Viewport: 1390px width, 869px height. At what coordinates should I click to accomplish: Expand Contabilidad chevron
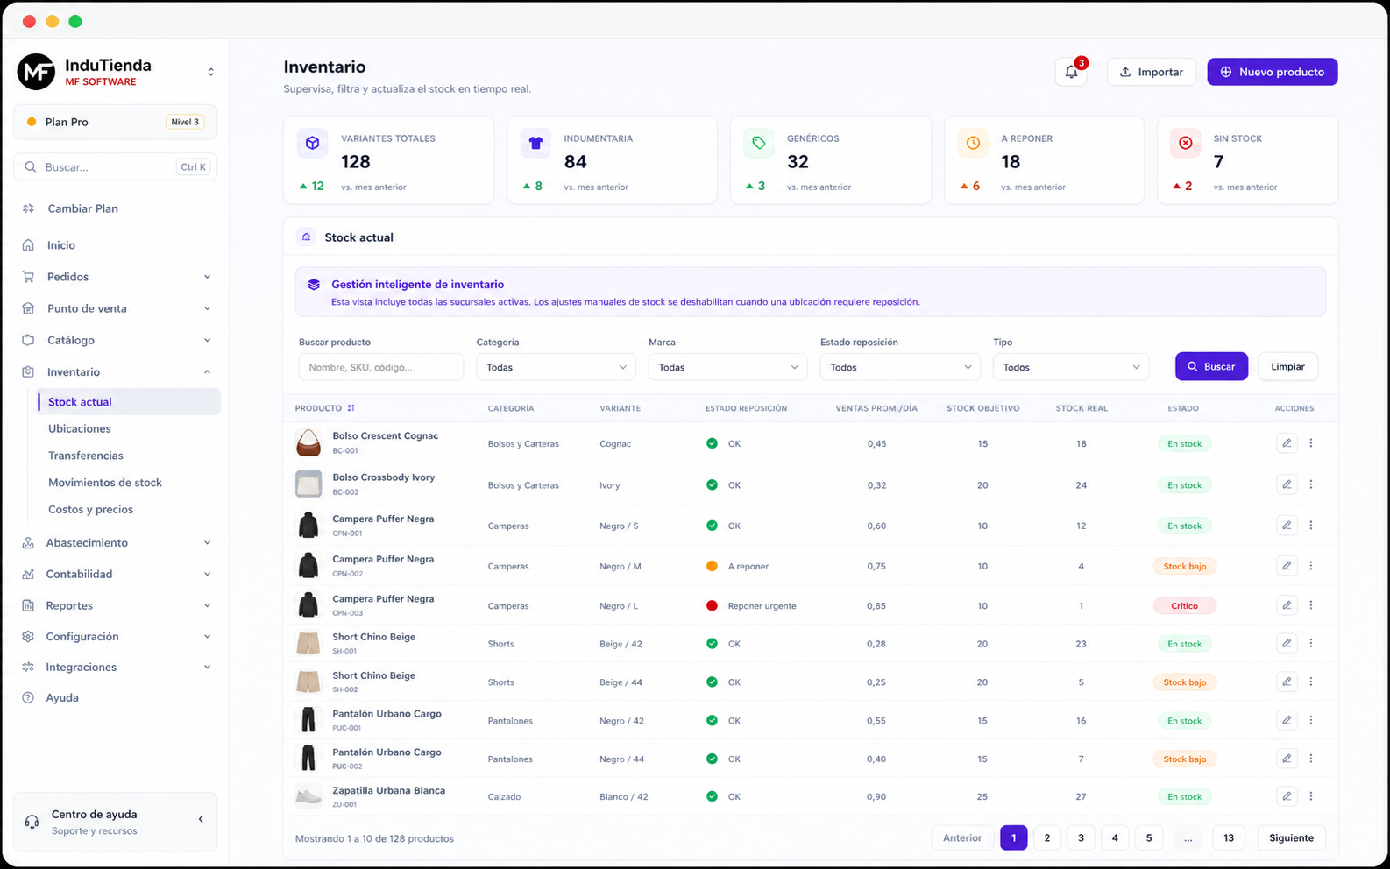click(x=207, y=575)
